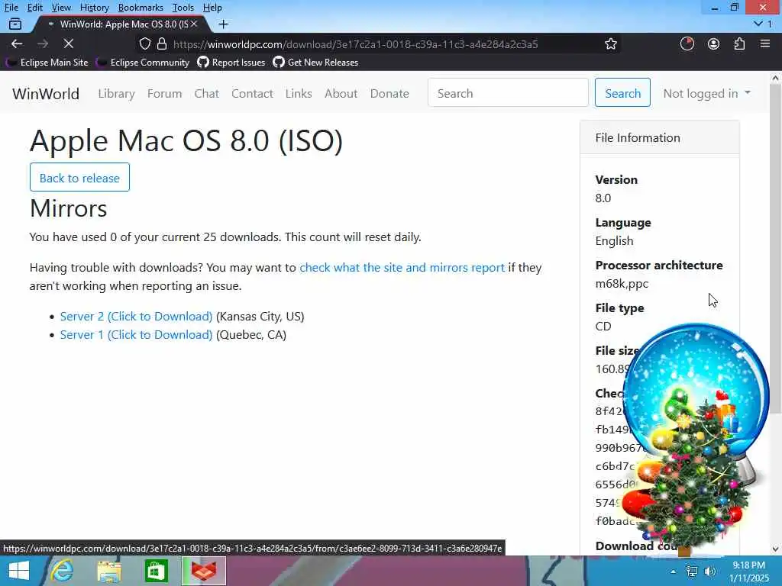
Task: Go back to previous page arrow
Action: [17, 43]
